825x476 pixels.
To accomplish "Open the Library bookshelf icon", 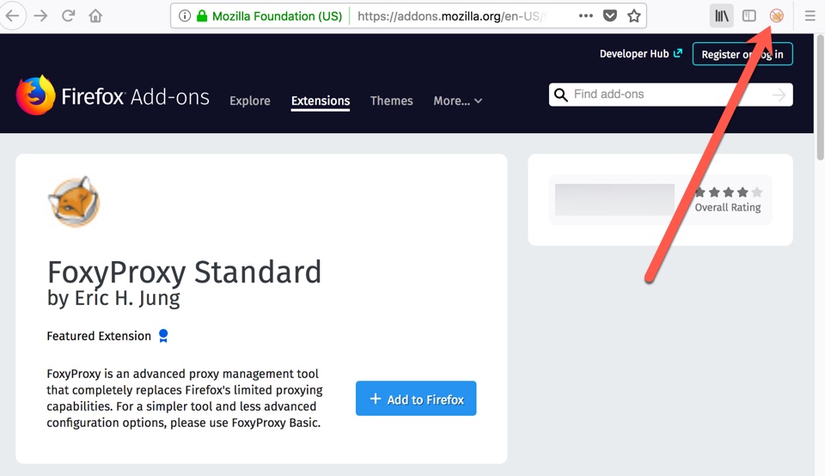I will [x=721, y=15].
